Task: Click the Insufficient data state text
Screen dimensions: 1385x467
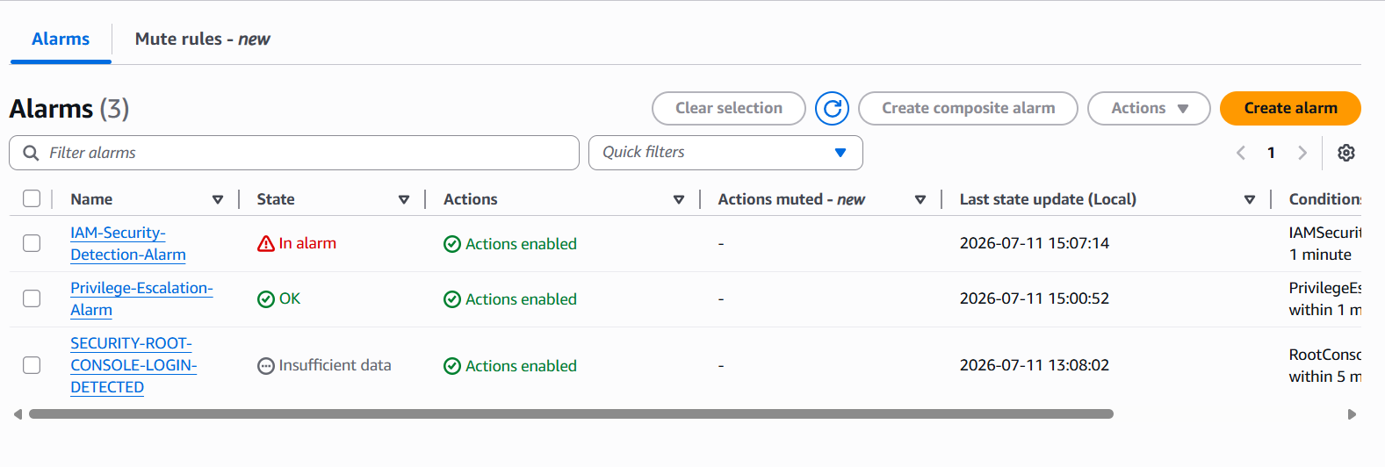Action: pyautogui.click(x=335, y=365)
